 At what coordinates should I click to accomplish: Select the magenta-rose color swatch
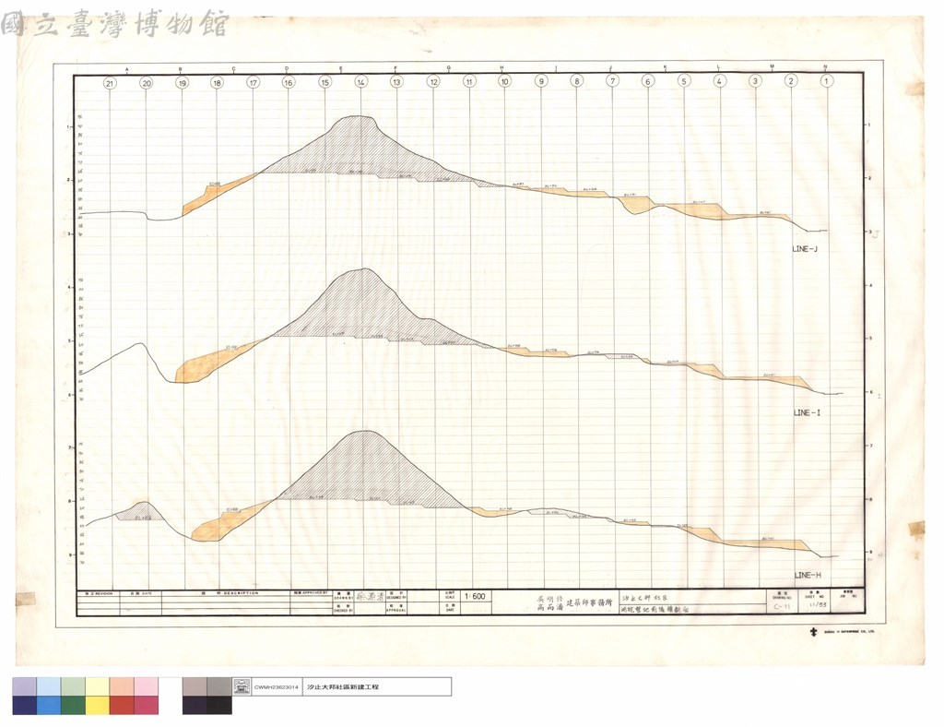(x=146, y=705)
